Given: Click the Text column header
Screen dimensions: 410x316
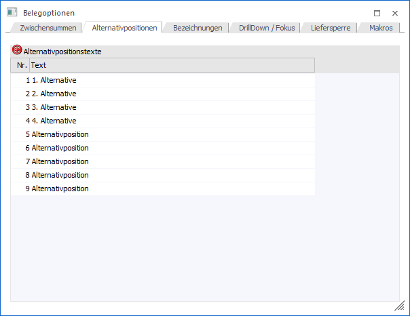Looking at the screenshot, I should (170, 66).
